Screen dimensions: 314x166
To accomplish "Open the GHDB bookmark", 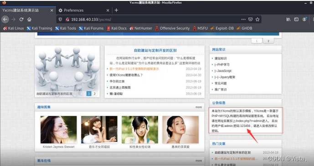I will tap(244, 28).
